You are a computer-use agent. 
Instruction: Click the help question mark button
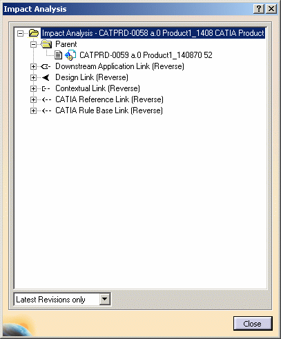259,9
